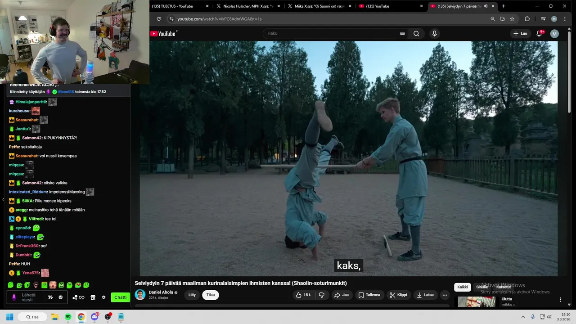
Task: Open Daniel Ahola channel avatar
Action: pyautogui.click(x=140, y=295)
